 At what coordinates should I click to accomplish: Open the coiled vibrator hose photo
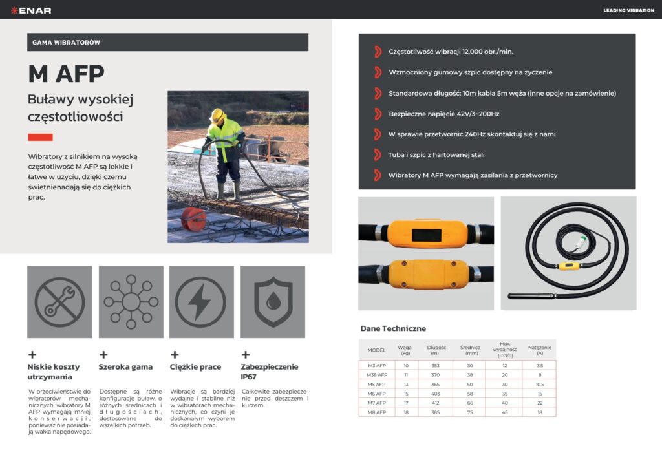click(568, 253)
